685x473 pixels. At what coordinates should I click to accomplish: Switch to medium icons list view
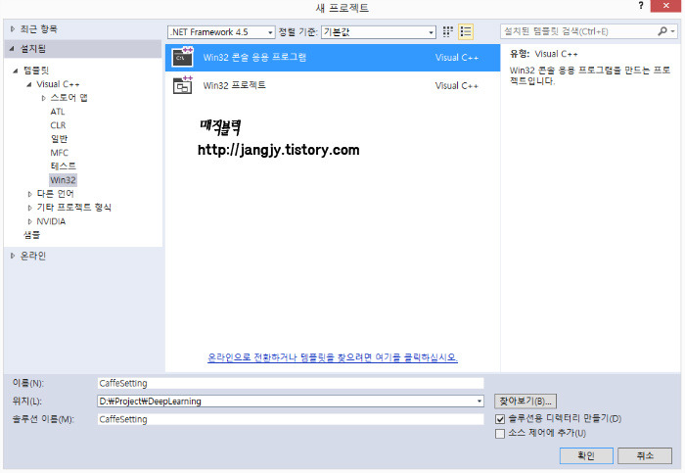coord(466,31)
